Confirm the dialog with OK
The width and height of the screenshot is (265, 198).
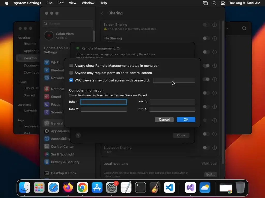click(186, 119)
